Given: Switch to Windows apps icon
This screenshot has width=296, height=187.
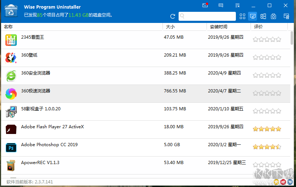Looking at the screenshot, I should (x=263, y=16).
